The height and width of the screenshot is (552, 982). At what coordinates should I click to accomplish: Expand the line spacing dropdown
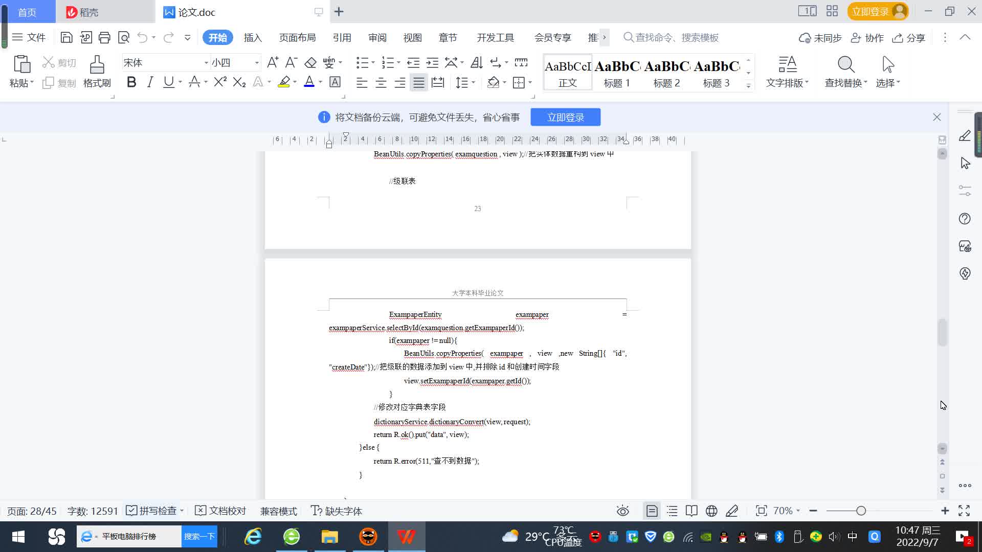[474, 82]
